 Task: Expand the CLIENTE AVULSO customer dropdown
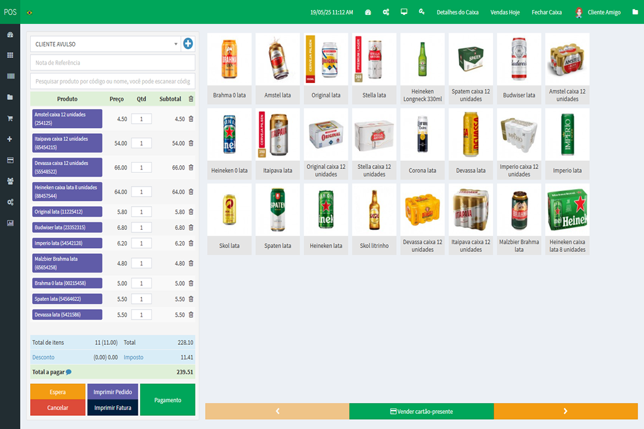[106, 45]
